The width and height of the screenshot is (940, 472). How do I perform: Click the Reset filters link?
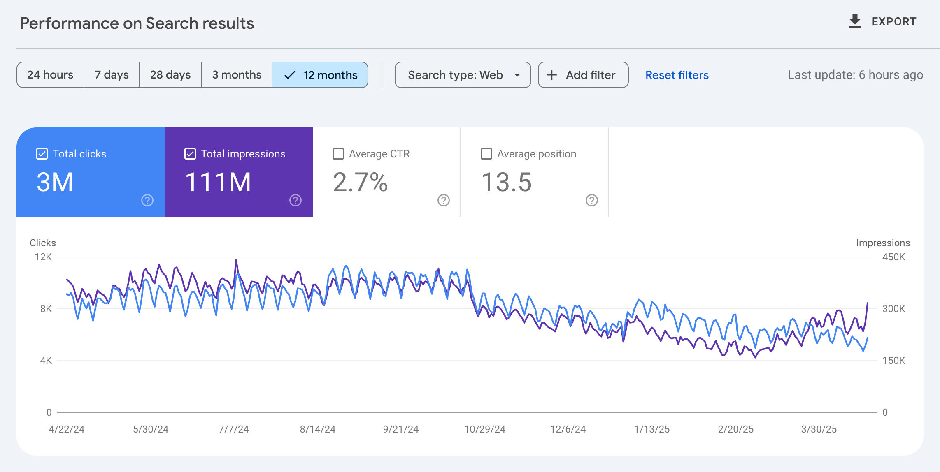pos(677,75)
